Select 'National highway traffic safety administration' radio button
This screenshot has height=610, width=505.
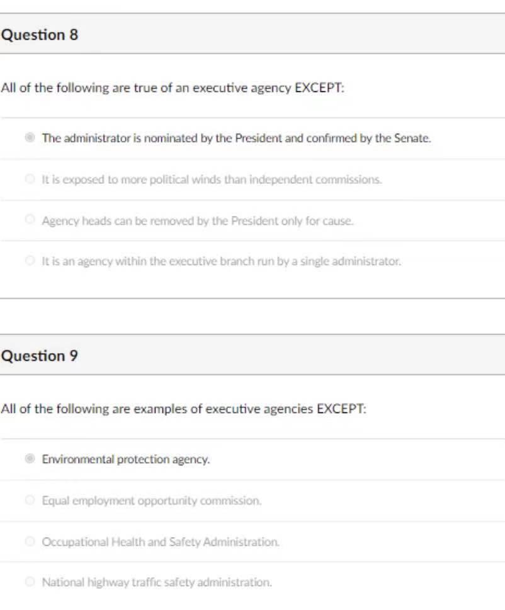pos(29,582)
